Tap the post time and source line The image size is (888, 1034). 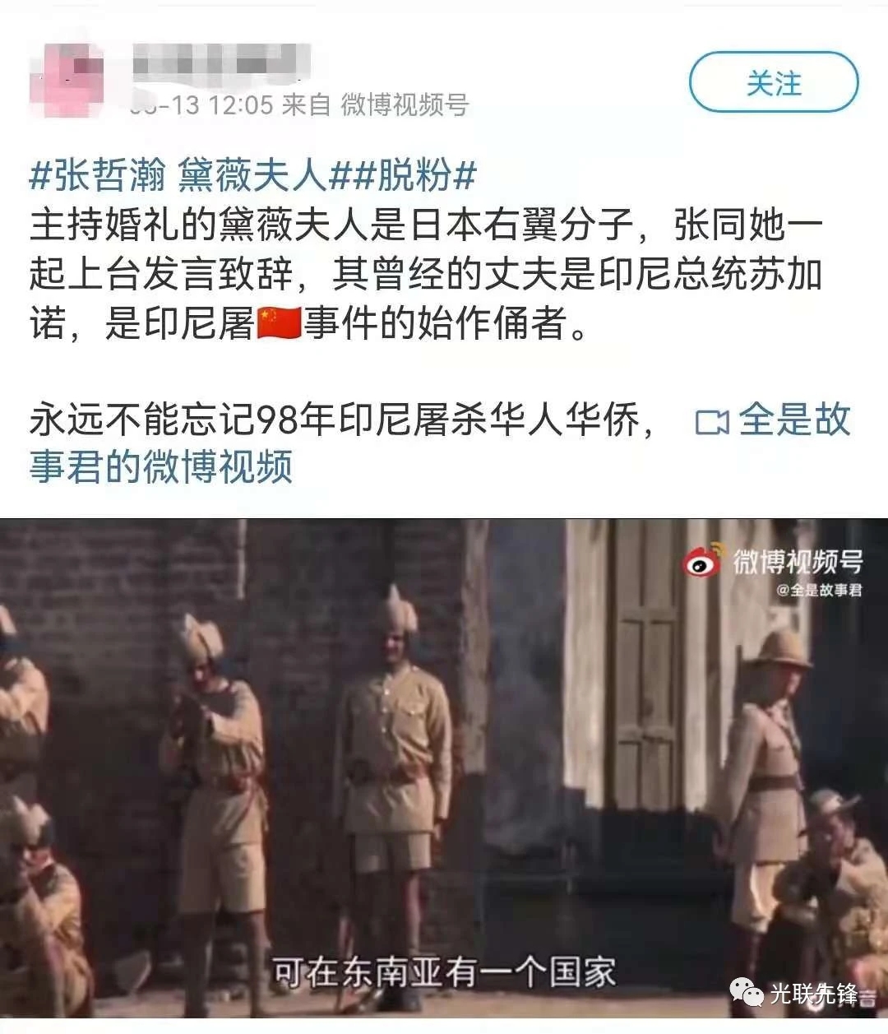coord(300,104)
